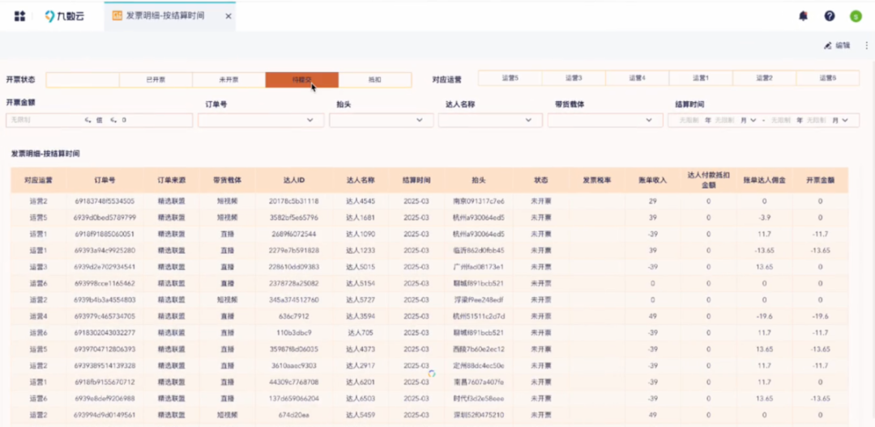Filter by 运营1 operator
Image resolution: width=875 pixels, height=427 pixels.
coord(700,78)
